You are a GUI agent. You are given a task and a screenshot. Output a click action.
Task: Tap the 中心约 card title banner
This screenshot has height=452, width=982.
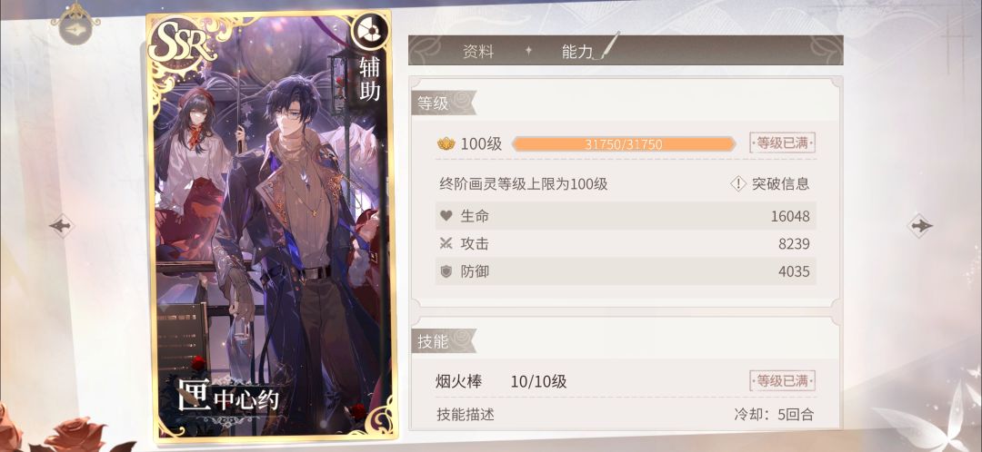(228, 399)
